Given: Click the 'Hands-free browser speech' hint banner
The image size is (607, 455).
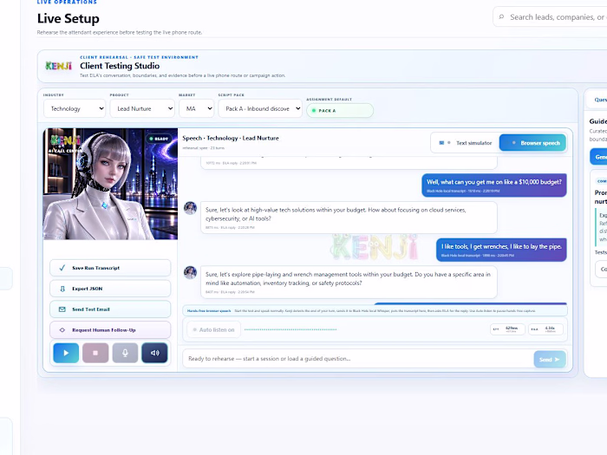Looking at the screenshot, I should click(x=375, y=310).
